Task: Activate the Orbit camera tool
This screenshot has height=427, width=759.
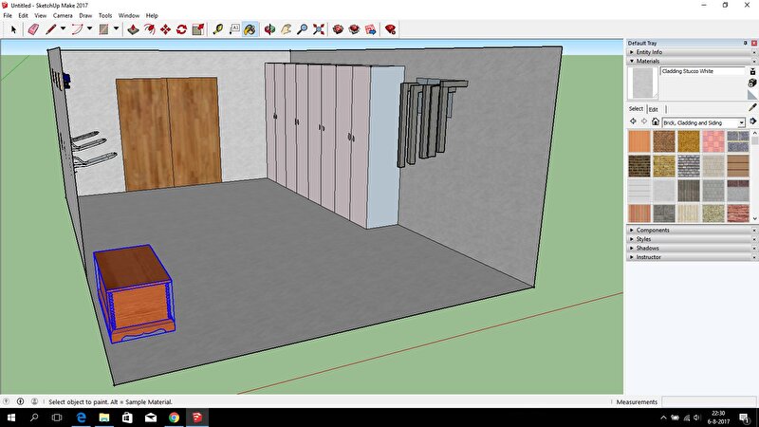Action: tap(269, 29)
